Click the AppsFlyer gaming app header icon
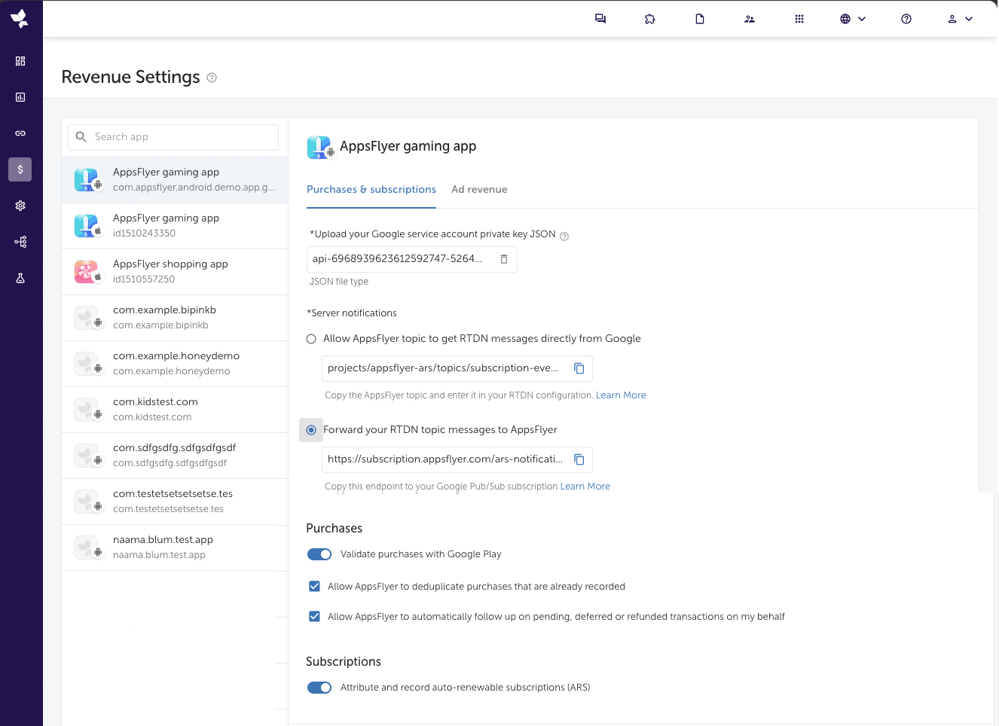 319,147
